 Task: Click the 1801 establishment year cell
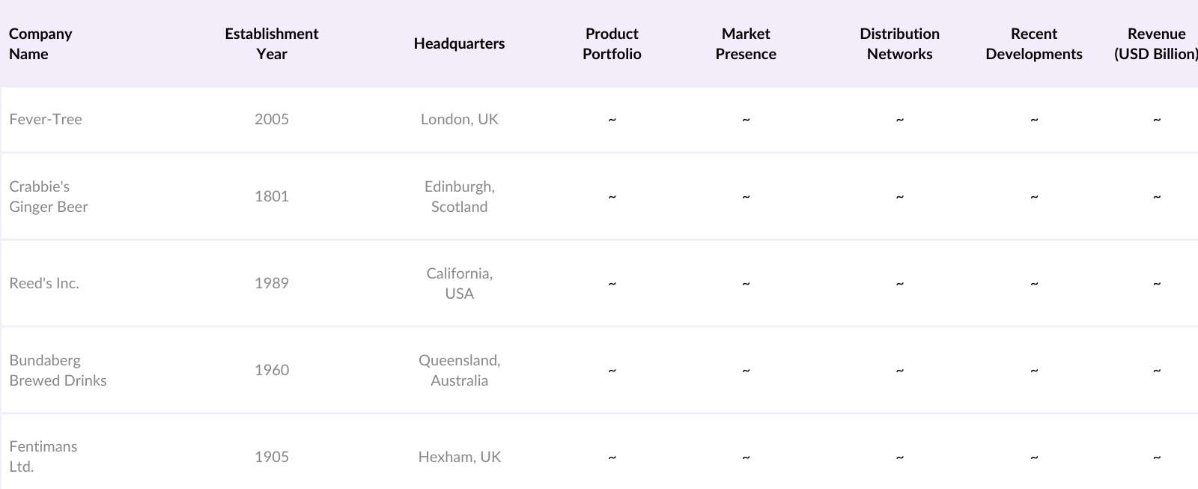click(271, 196)
